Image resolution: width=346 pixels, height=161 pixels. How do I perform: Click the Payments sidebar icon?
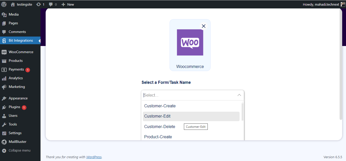click(x=4, y=70)
